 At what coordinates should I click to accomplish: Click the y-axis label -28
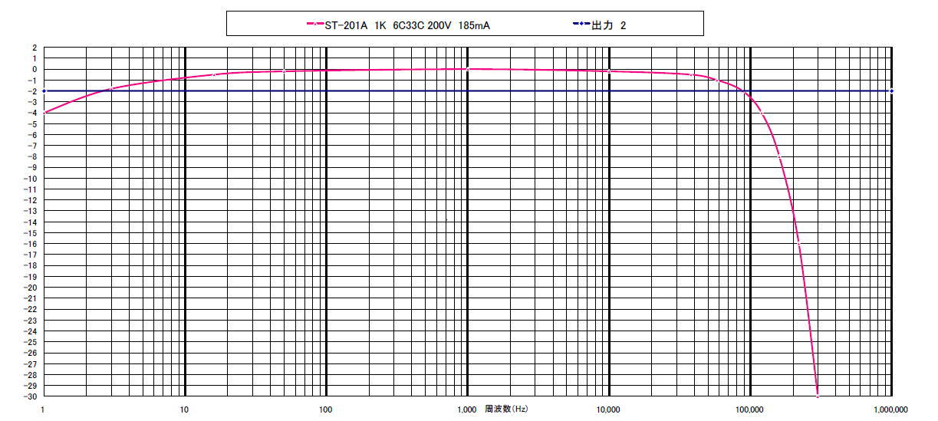(31, 375)
